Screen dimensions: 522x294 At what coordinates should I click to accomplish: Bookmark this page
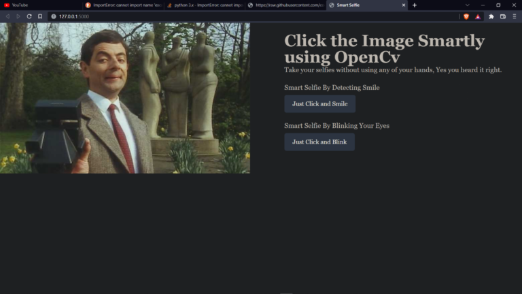[40, 16]
